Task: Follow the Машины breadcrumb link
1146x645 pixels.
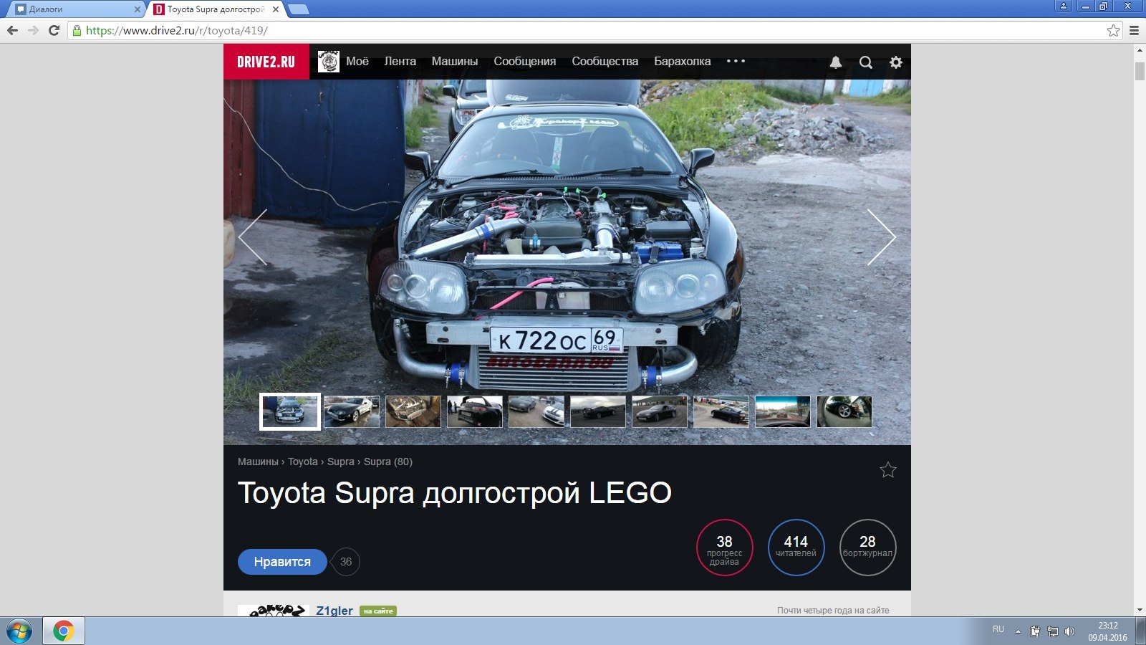Action: [258, 462]
